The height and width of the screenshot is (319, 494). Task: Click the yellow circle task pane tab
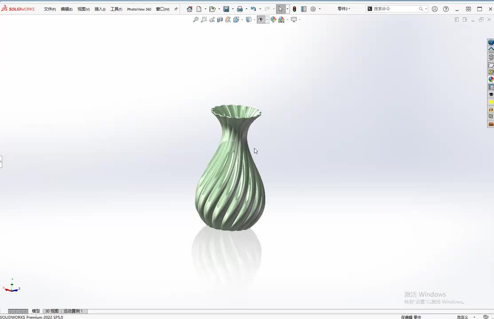[491, 102]
